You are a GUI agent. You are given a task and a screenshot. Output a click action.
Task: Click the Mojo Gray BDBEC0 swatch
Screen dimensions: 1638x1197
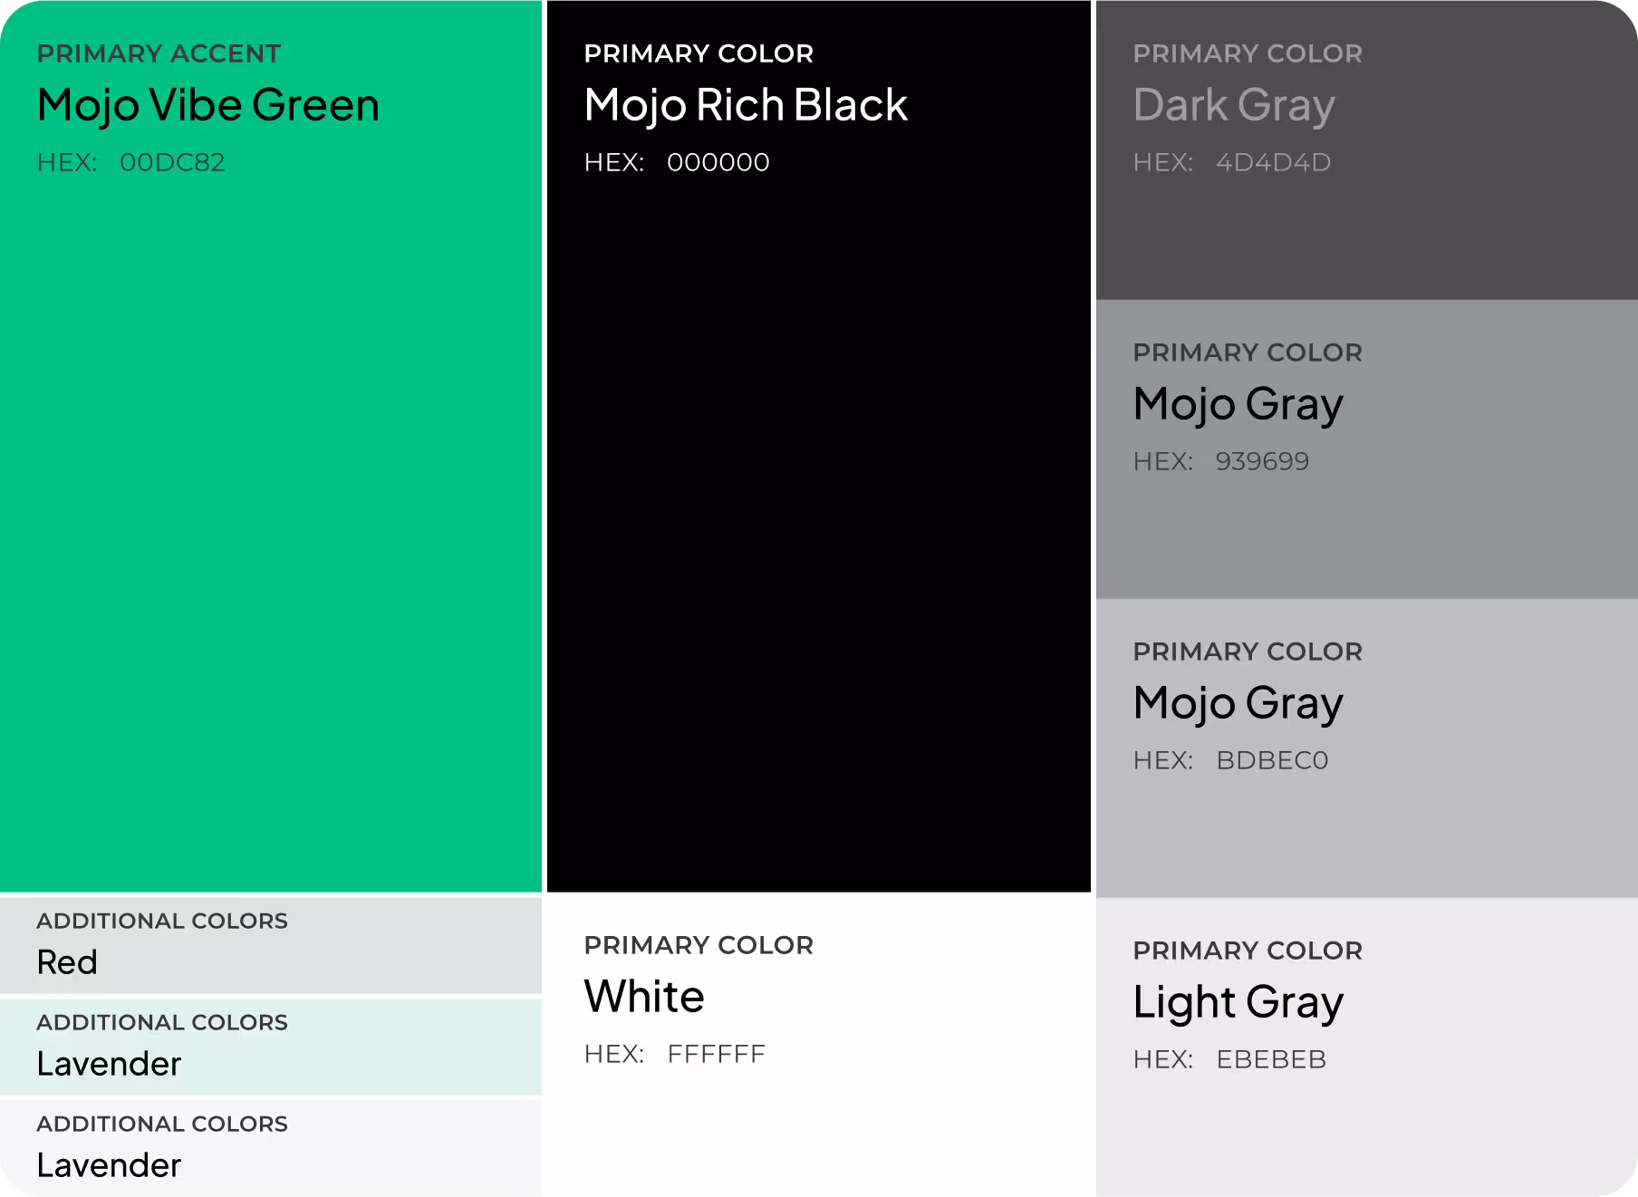[1367, 748]
